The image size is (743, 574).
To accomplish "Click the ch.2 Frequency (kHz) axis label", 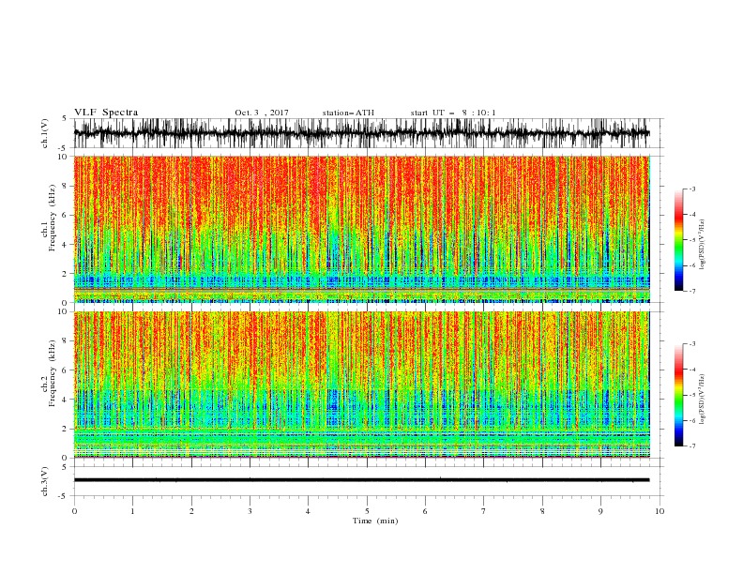I will coord(49,371).
